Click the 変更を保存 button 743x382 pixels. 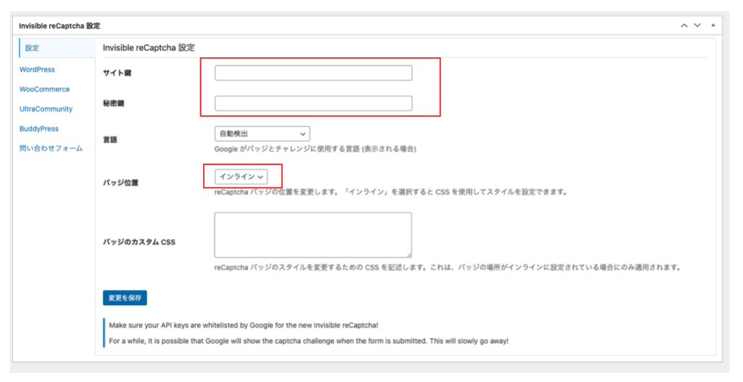[125, 298]
